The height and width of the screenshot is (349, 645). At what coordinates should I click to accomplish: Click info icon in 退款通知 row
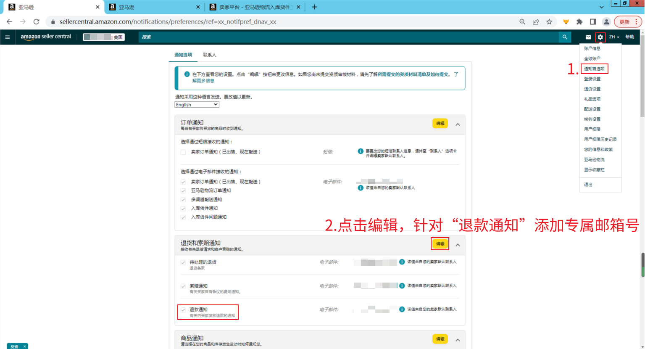(x=402, y=309)
